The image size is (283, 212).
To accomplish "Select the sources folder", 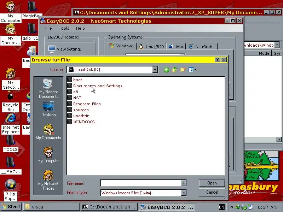I will point(78,110).
